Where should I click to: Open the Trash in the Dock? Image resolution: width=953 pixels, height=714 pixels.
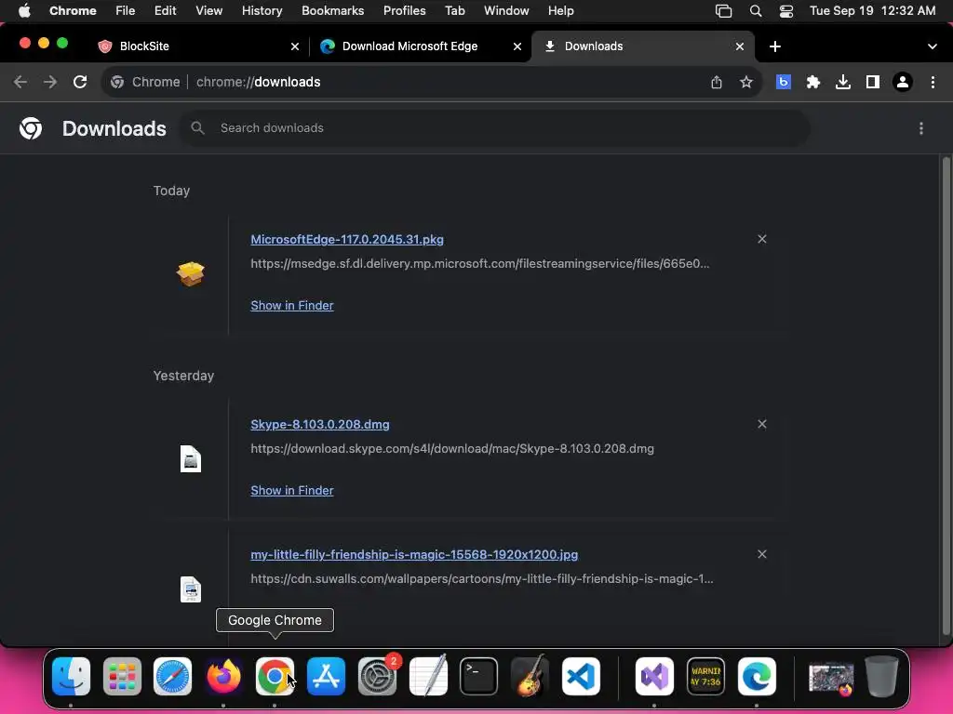coord(881,677)
